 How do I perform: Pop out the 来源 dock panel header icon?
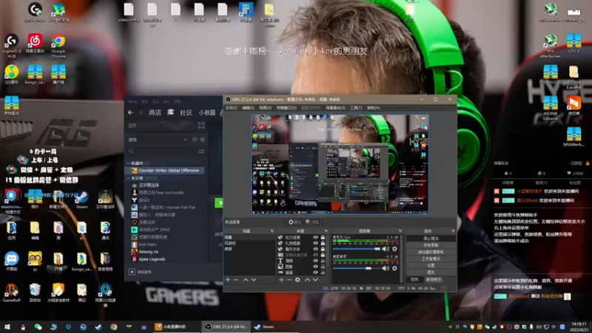(x=326, y=231)
